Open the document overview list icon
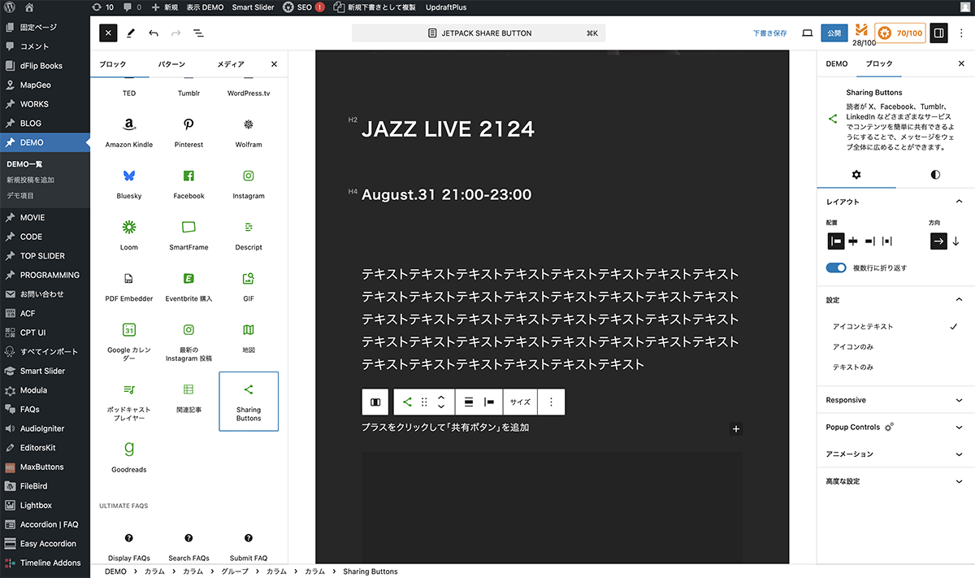The image size is (975, 578). click(198, 33)
